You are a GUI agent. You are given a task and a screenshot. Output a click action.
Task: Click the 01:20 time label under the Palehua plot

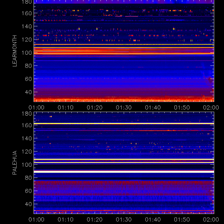tap(95, 220)
